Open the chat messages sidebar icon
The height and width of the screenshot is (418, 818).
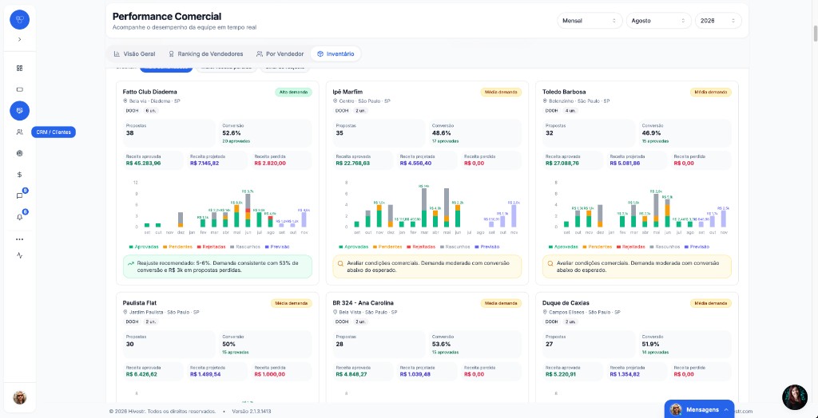point(20,196)
